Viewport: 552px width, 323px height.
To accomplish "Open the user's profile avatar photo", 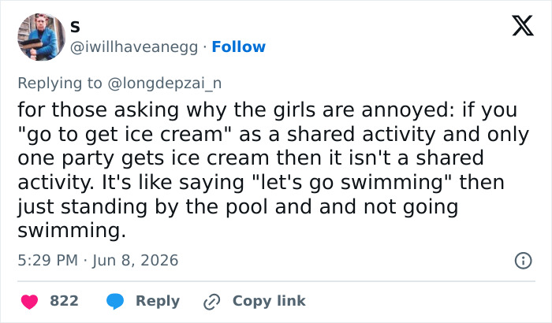I will pos(42,37).
